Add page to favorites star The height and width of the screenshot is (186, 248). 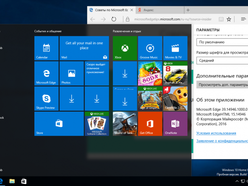229,19
